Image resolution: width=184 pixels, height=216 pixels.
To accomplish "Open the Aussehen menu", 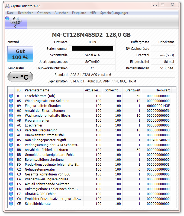I will pos(61,13).
